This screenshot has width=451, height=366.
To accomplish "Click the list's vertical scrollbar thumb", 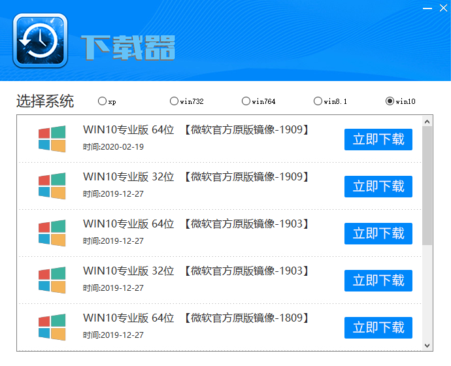I will click(x=427, y=186).
